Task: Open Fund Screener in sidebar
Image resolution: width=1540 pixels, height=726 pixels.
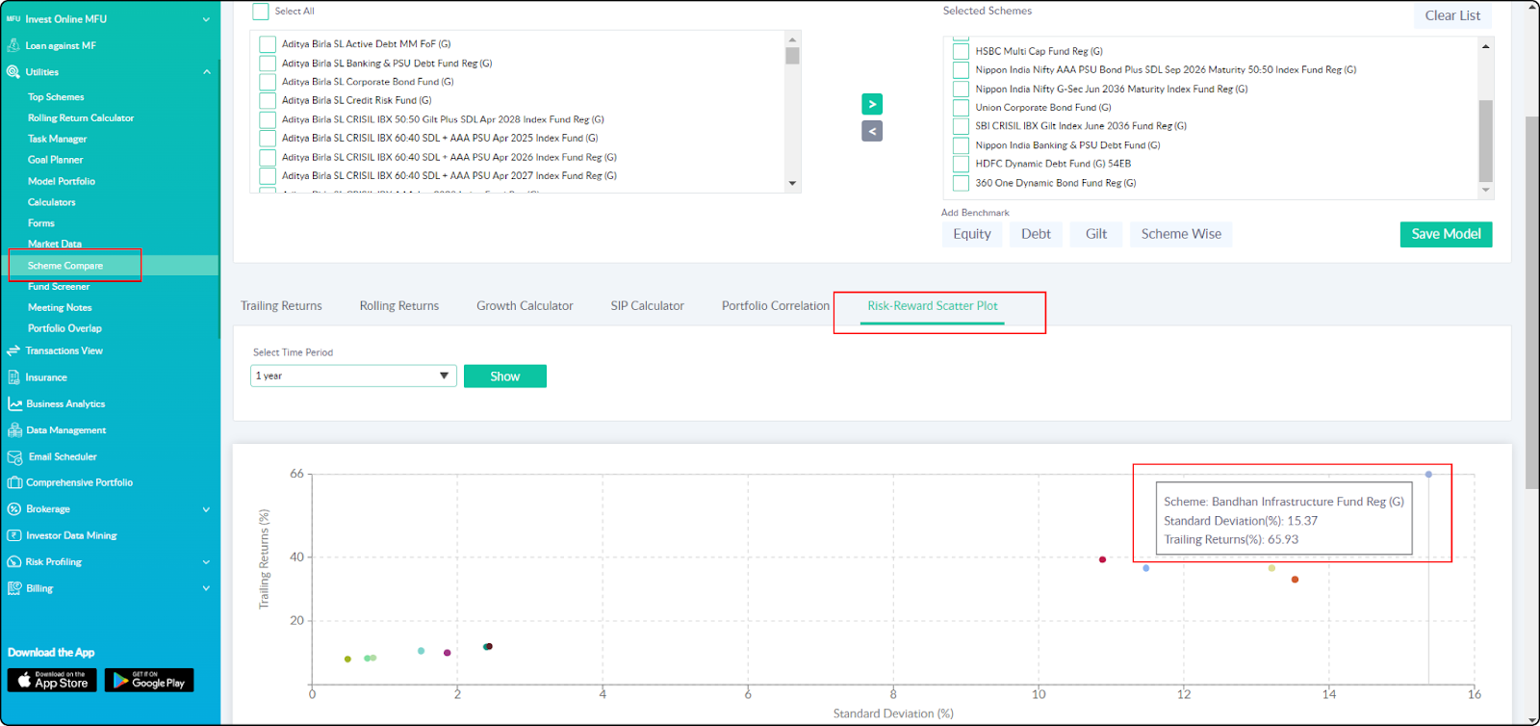Action: pyautogui.click(x=59, y=287)
